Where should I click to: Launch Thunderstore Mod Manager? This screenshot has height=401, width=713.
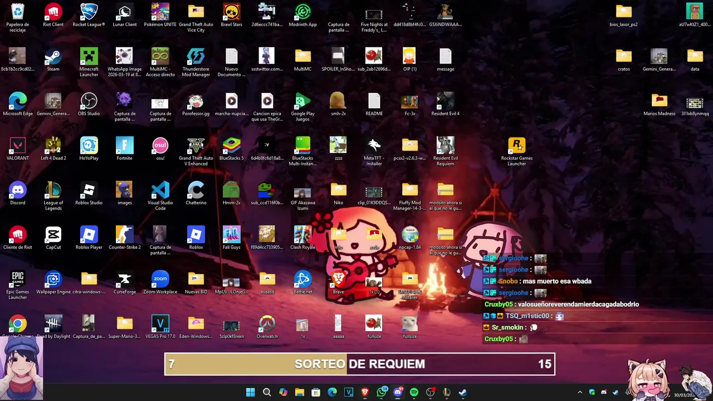pyautogui.click(x=196, y=62)
